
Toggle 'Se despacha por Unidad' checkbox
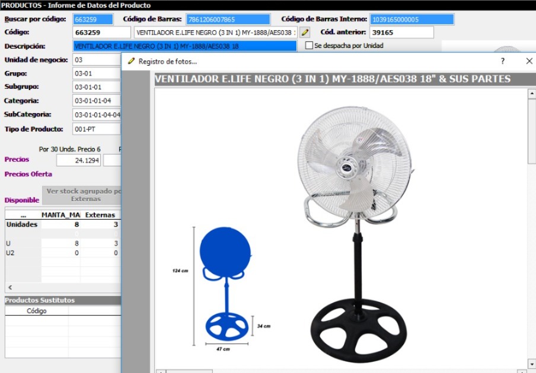coord(309,46)
